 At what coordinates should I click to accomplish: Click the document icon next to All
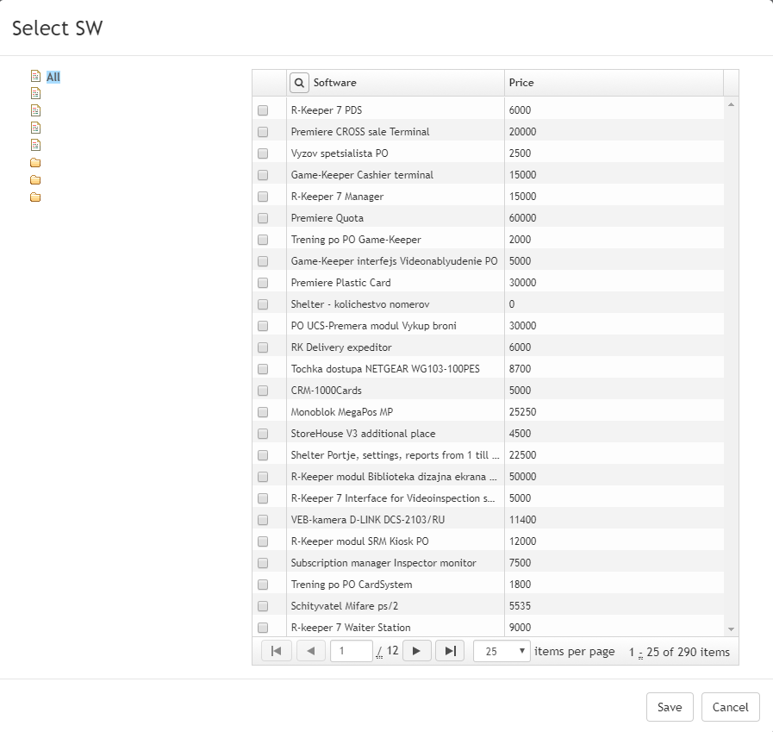[x=35, y=76]
